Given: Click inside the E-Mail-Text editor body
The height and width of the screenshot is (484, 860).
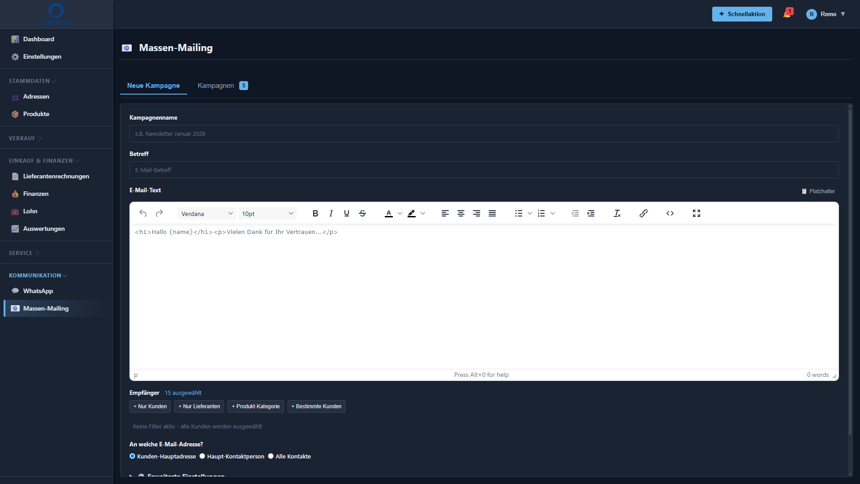Looking at the screenshot, I should coord(484,296).
